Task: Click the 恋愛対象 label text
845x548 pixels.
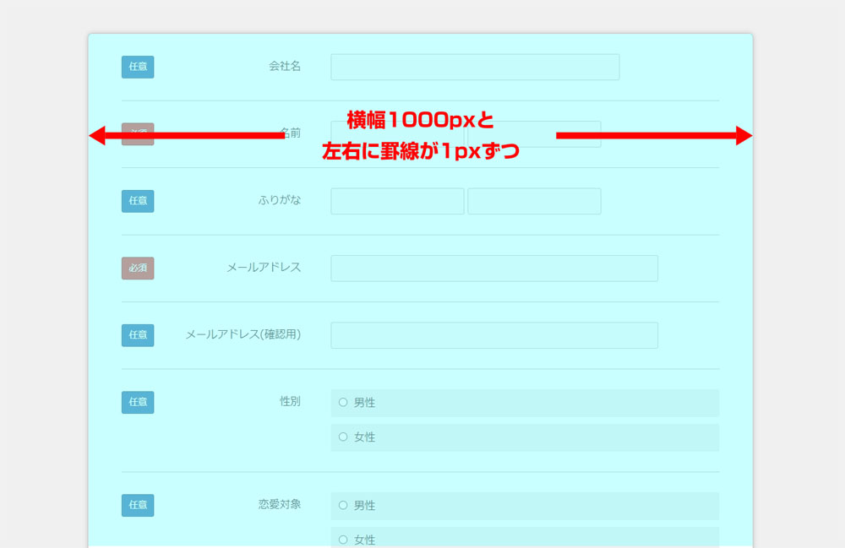Action: [279, 504]
